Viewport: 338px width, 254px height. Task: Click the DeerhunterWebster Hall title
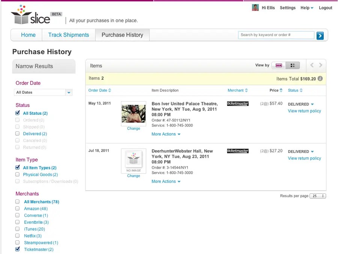[x=183, y=157]
